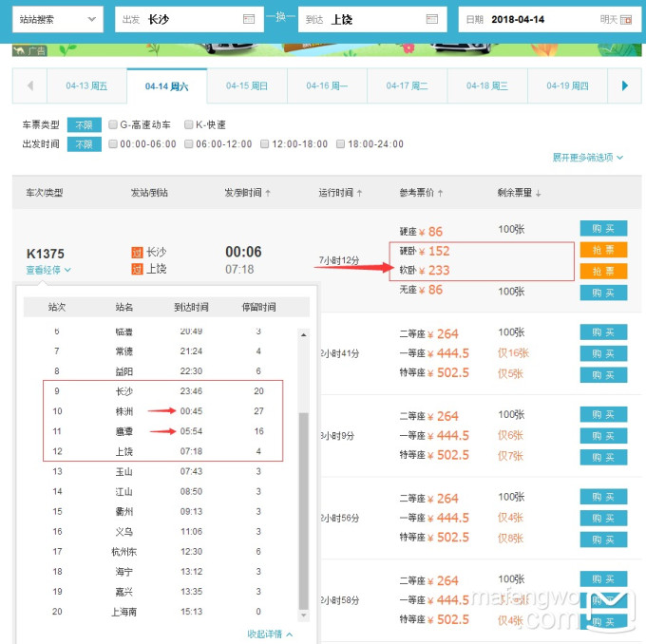
Task: Collapse stops list via 收起详情
Action: 270,634
